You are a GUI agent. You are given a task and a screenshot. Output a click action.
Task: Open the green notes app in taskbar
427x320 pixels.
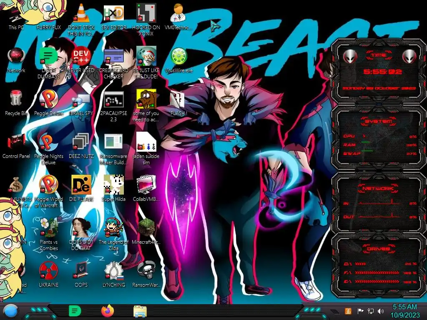[x=75, y=311]
